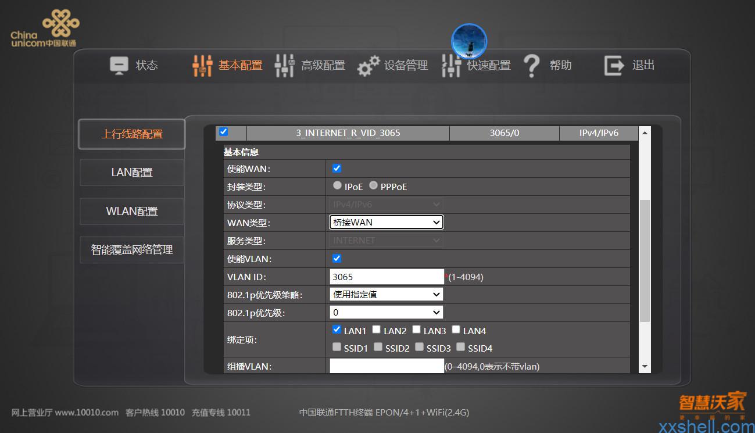This screenshot has height=433, width=755.
Task: Select the PPPoE radio button
Action: pos(373,185)
